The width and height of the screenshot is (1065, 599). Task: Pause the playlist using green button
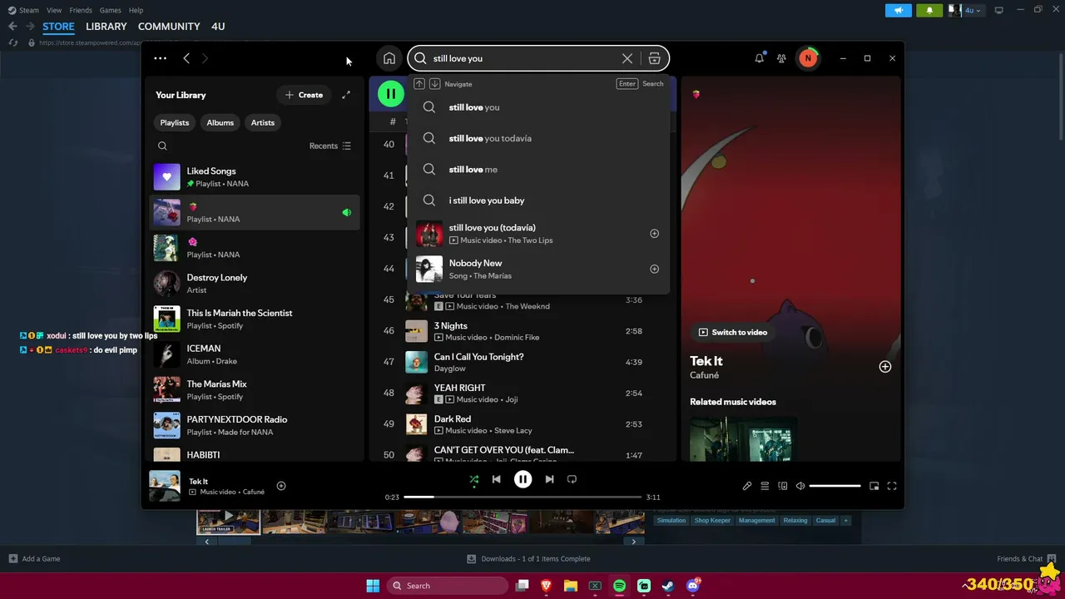(x=391, y=94)
